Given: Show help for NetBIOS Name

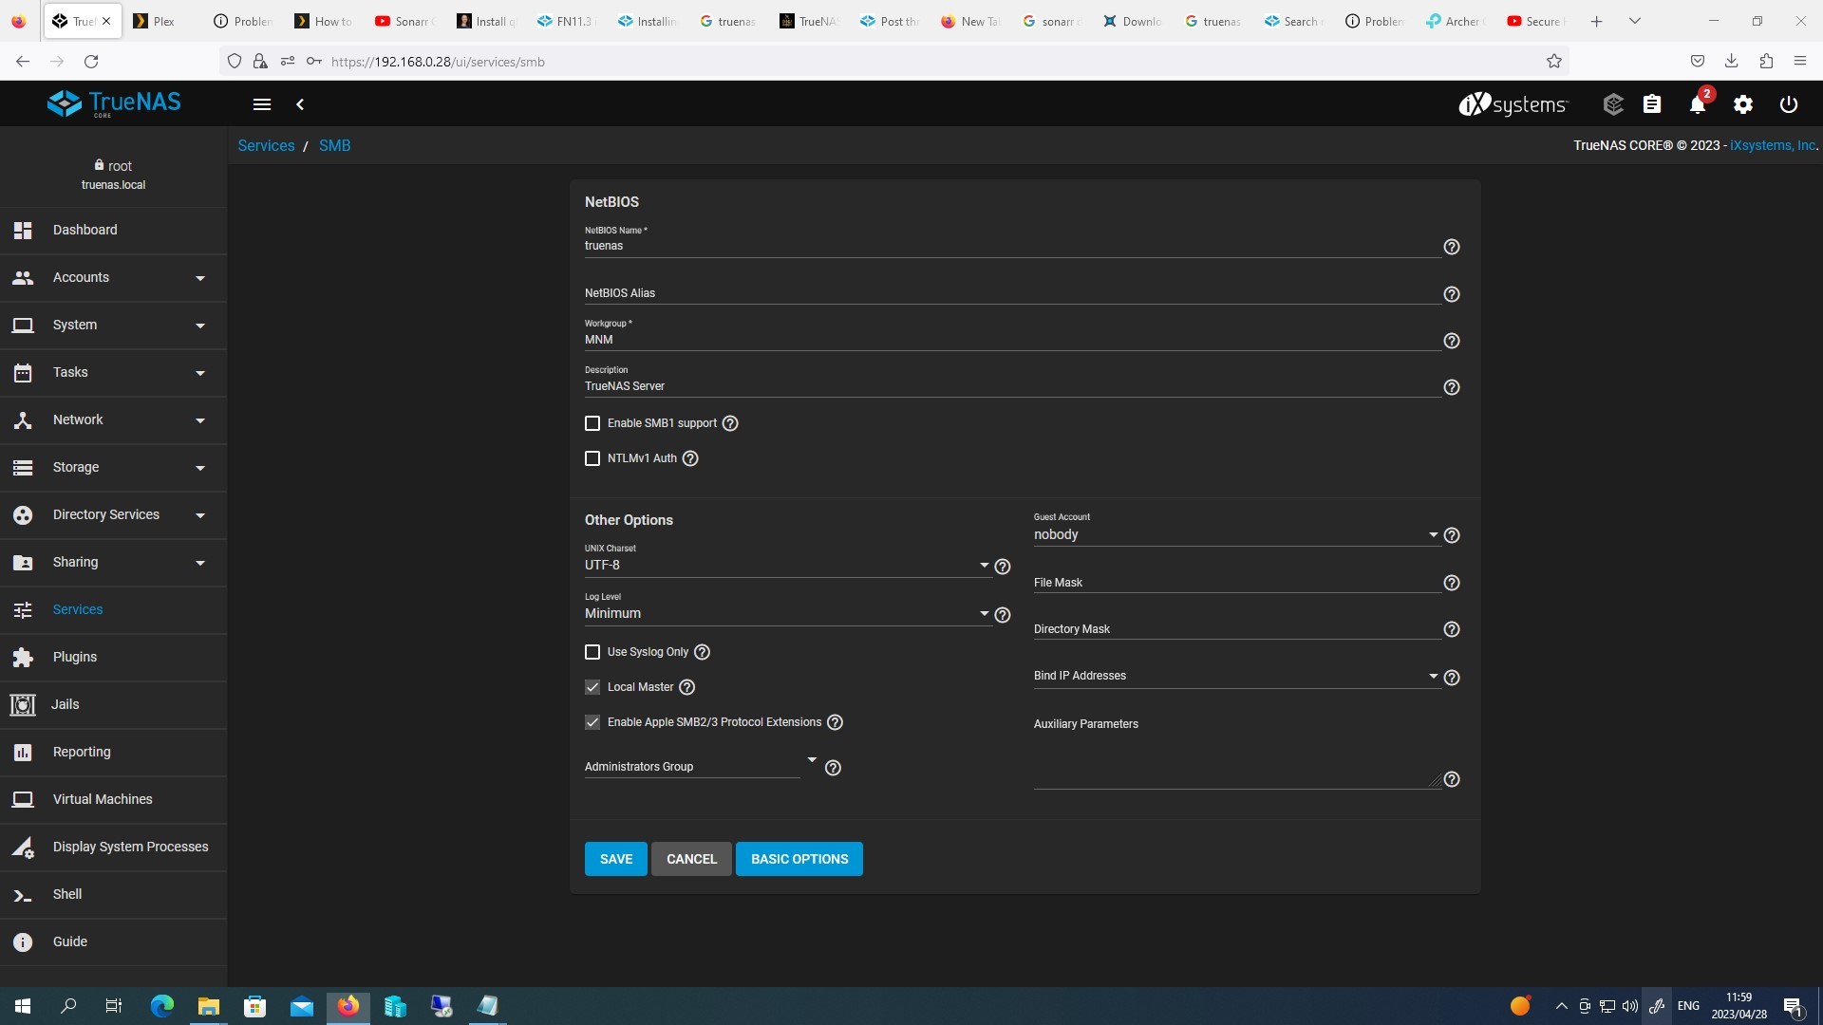Looking at the screenshot, I should click(1452, 247).
